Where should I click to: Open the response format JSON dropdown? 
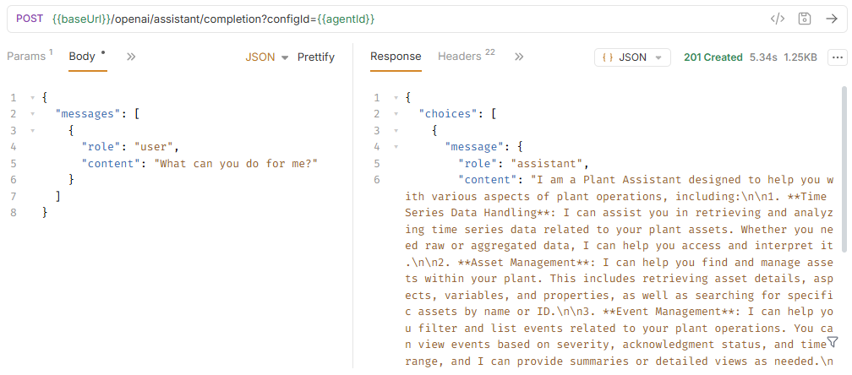pos(632,57)
